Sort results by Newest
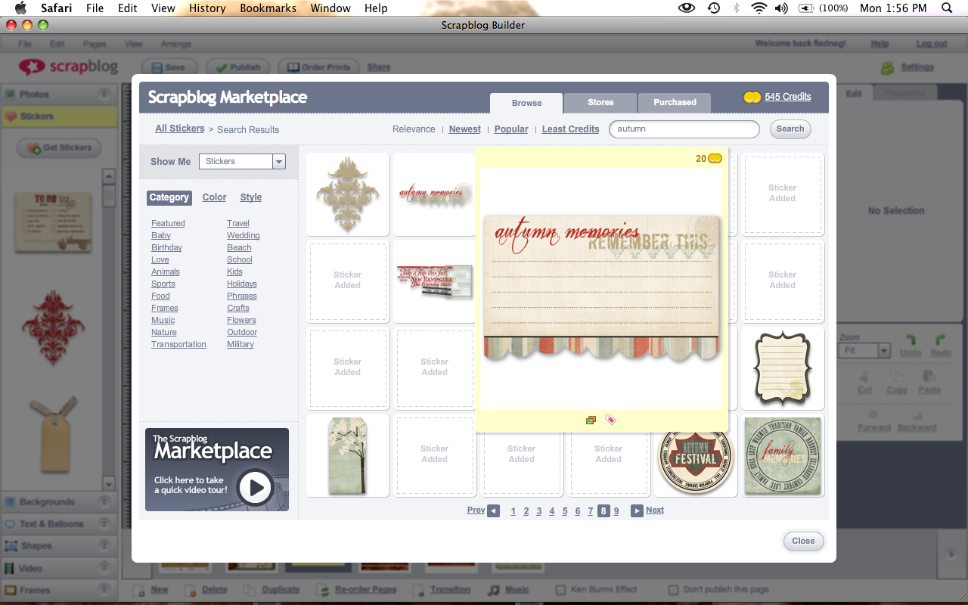The width and height of the screenshot is (968, 605). pos(464,129)
